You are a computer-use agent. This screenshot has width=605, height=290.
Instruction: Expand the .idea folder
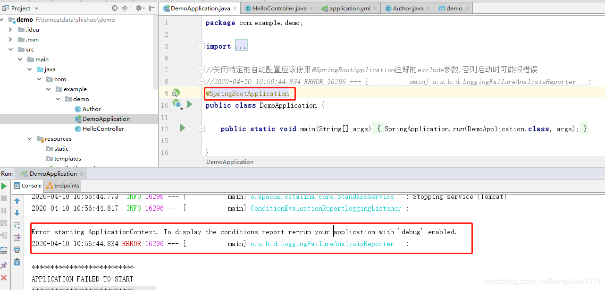pos(10,29)
